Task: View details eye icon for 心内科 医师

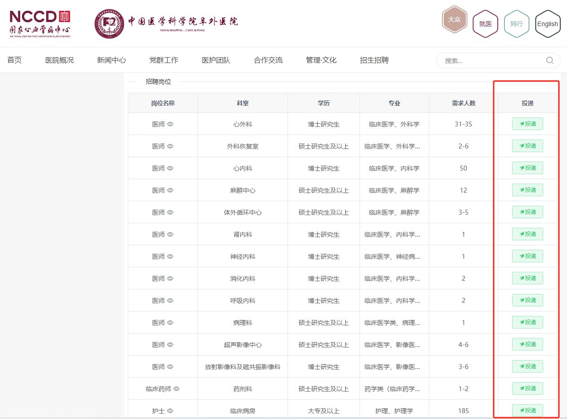Action: coord(170,168)
